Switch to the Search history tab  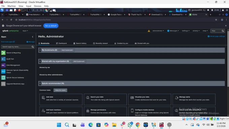point(80,43)
